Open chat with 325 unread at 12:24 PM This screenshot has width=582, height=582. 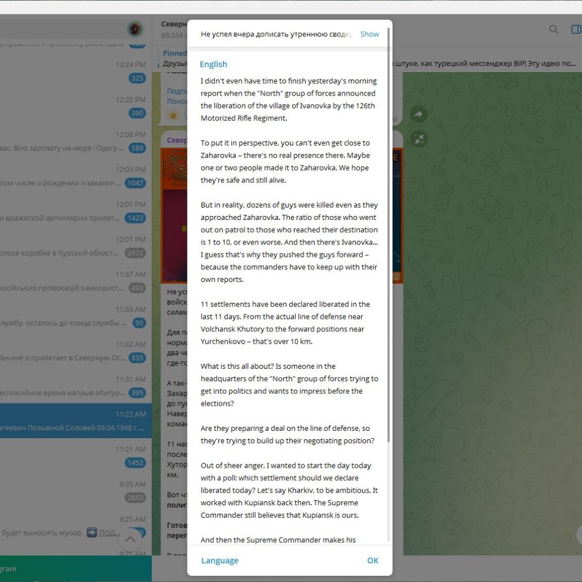(x=76, y=71)
